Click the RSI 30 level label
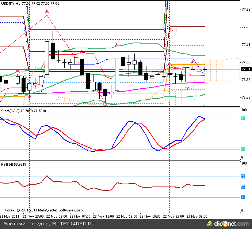The width and height of the screenshot is (252, 229). (x=242, y=197)
